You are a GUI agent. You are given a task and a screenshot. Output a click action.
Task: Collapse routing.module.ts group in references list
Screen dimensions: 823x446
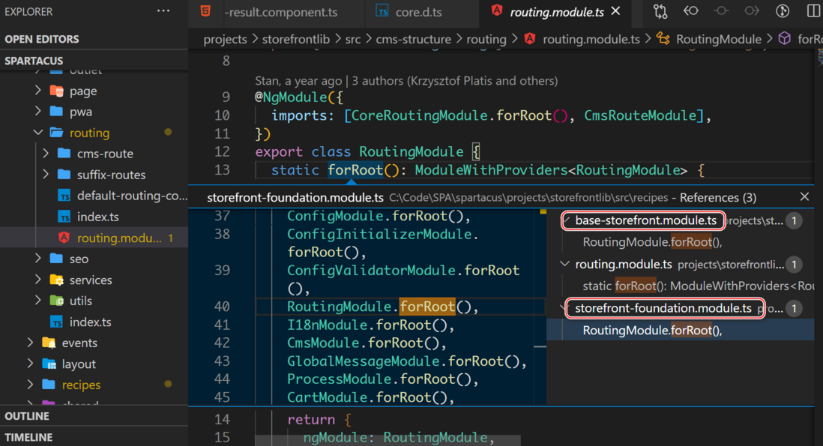tap(564, 264)
